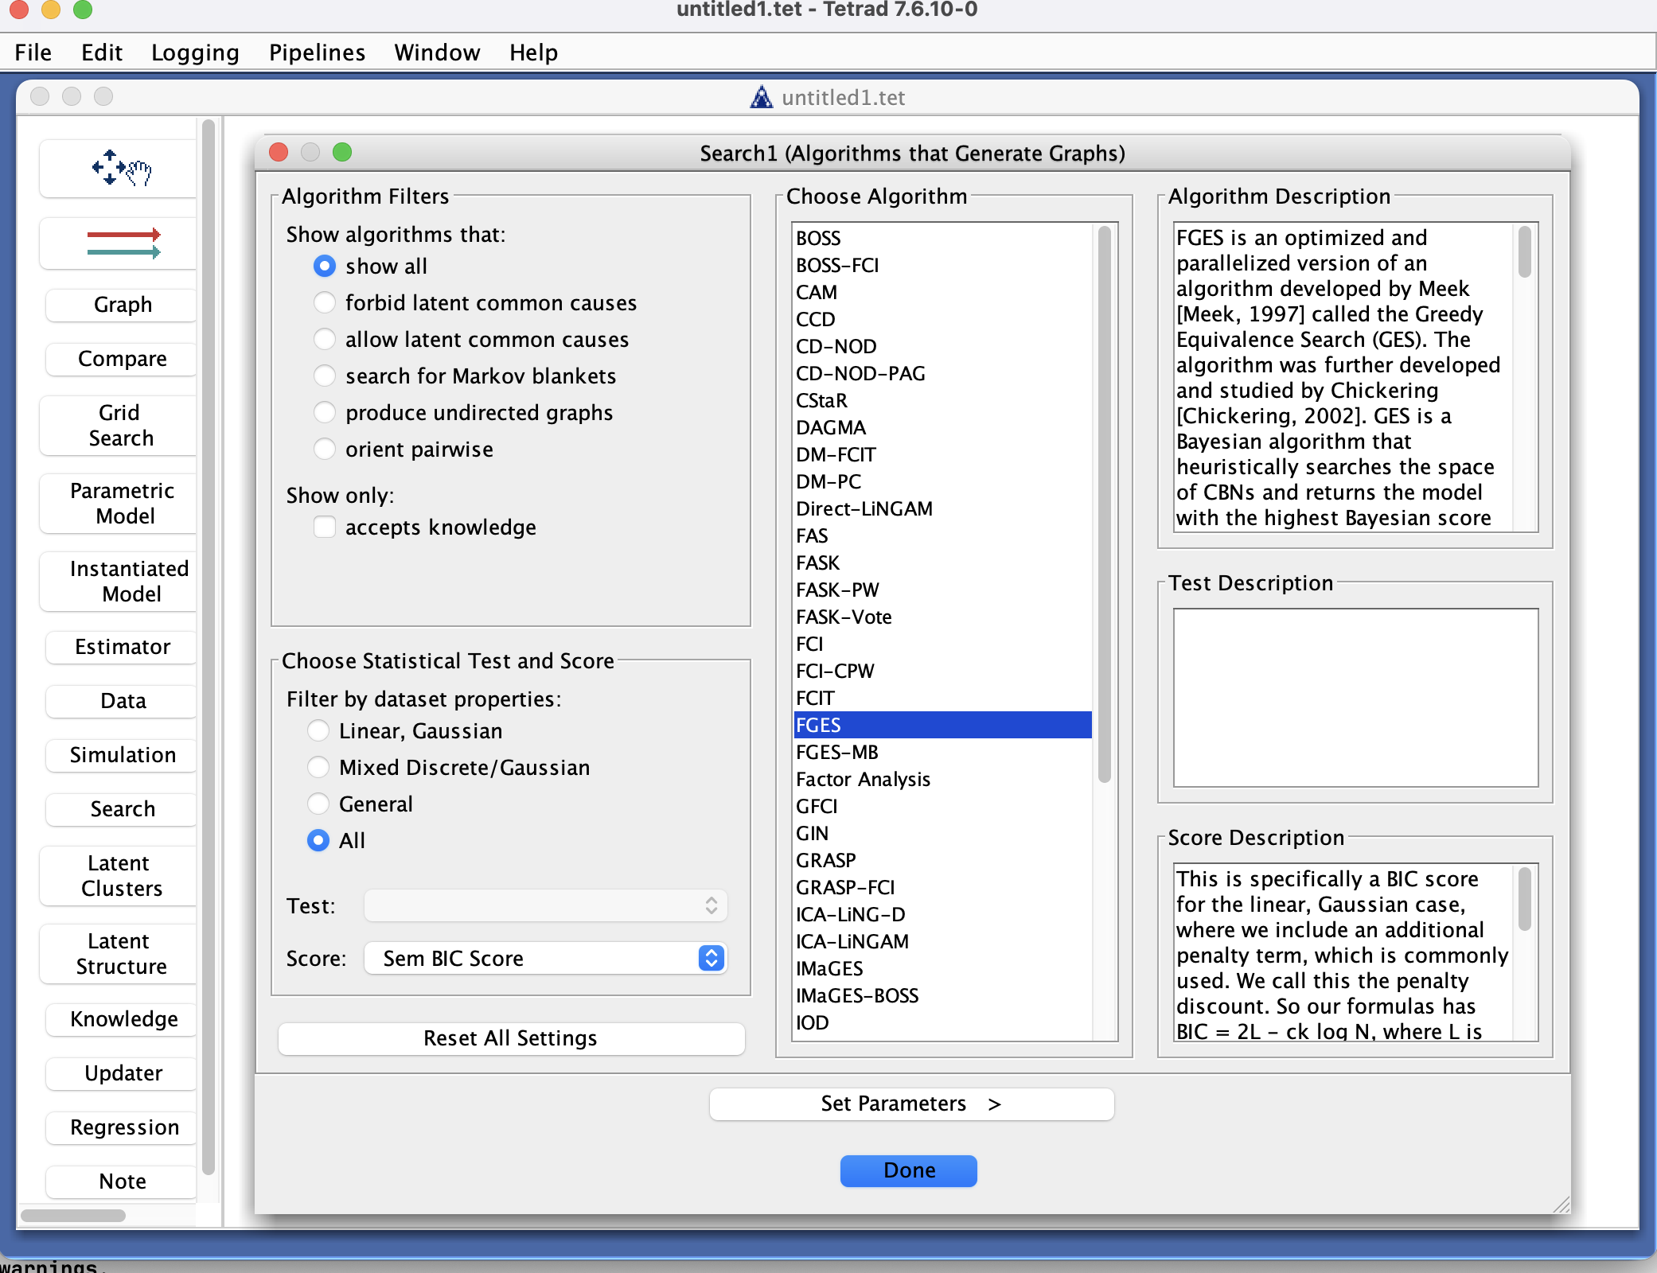Choose the Estimator sidebar button
This screenshot has width=1657, height=1273.
tap(123, 647)
